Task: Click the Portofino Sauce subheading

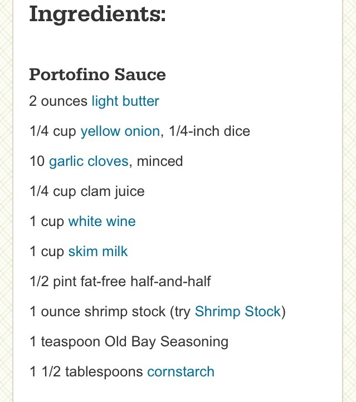Action: coord(97,75)
